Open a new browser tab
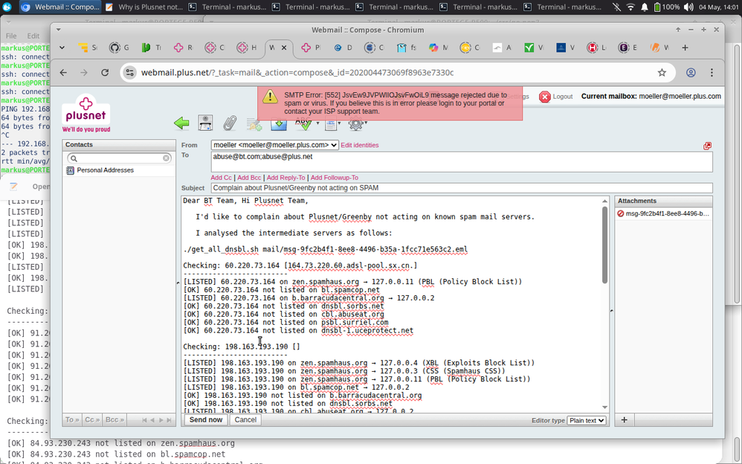742x464 pixels. (x=685, y=48)
